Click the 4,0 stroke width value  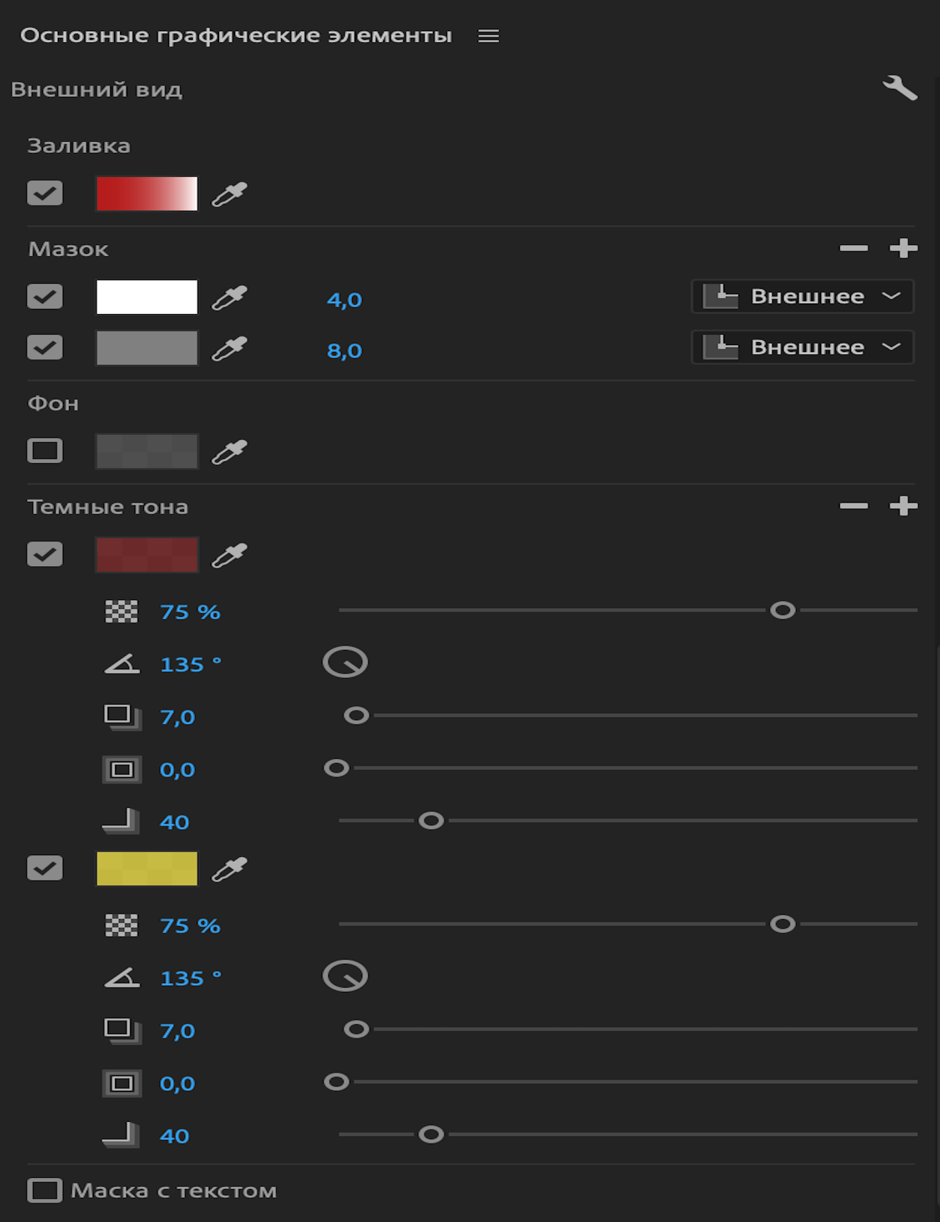click(x=344, y=300)
